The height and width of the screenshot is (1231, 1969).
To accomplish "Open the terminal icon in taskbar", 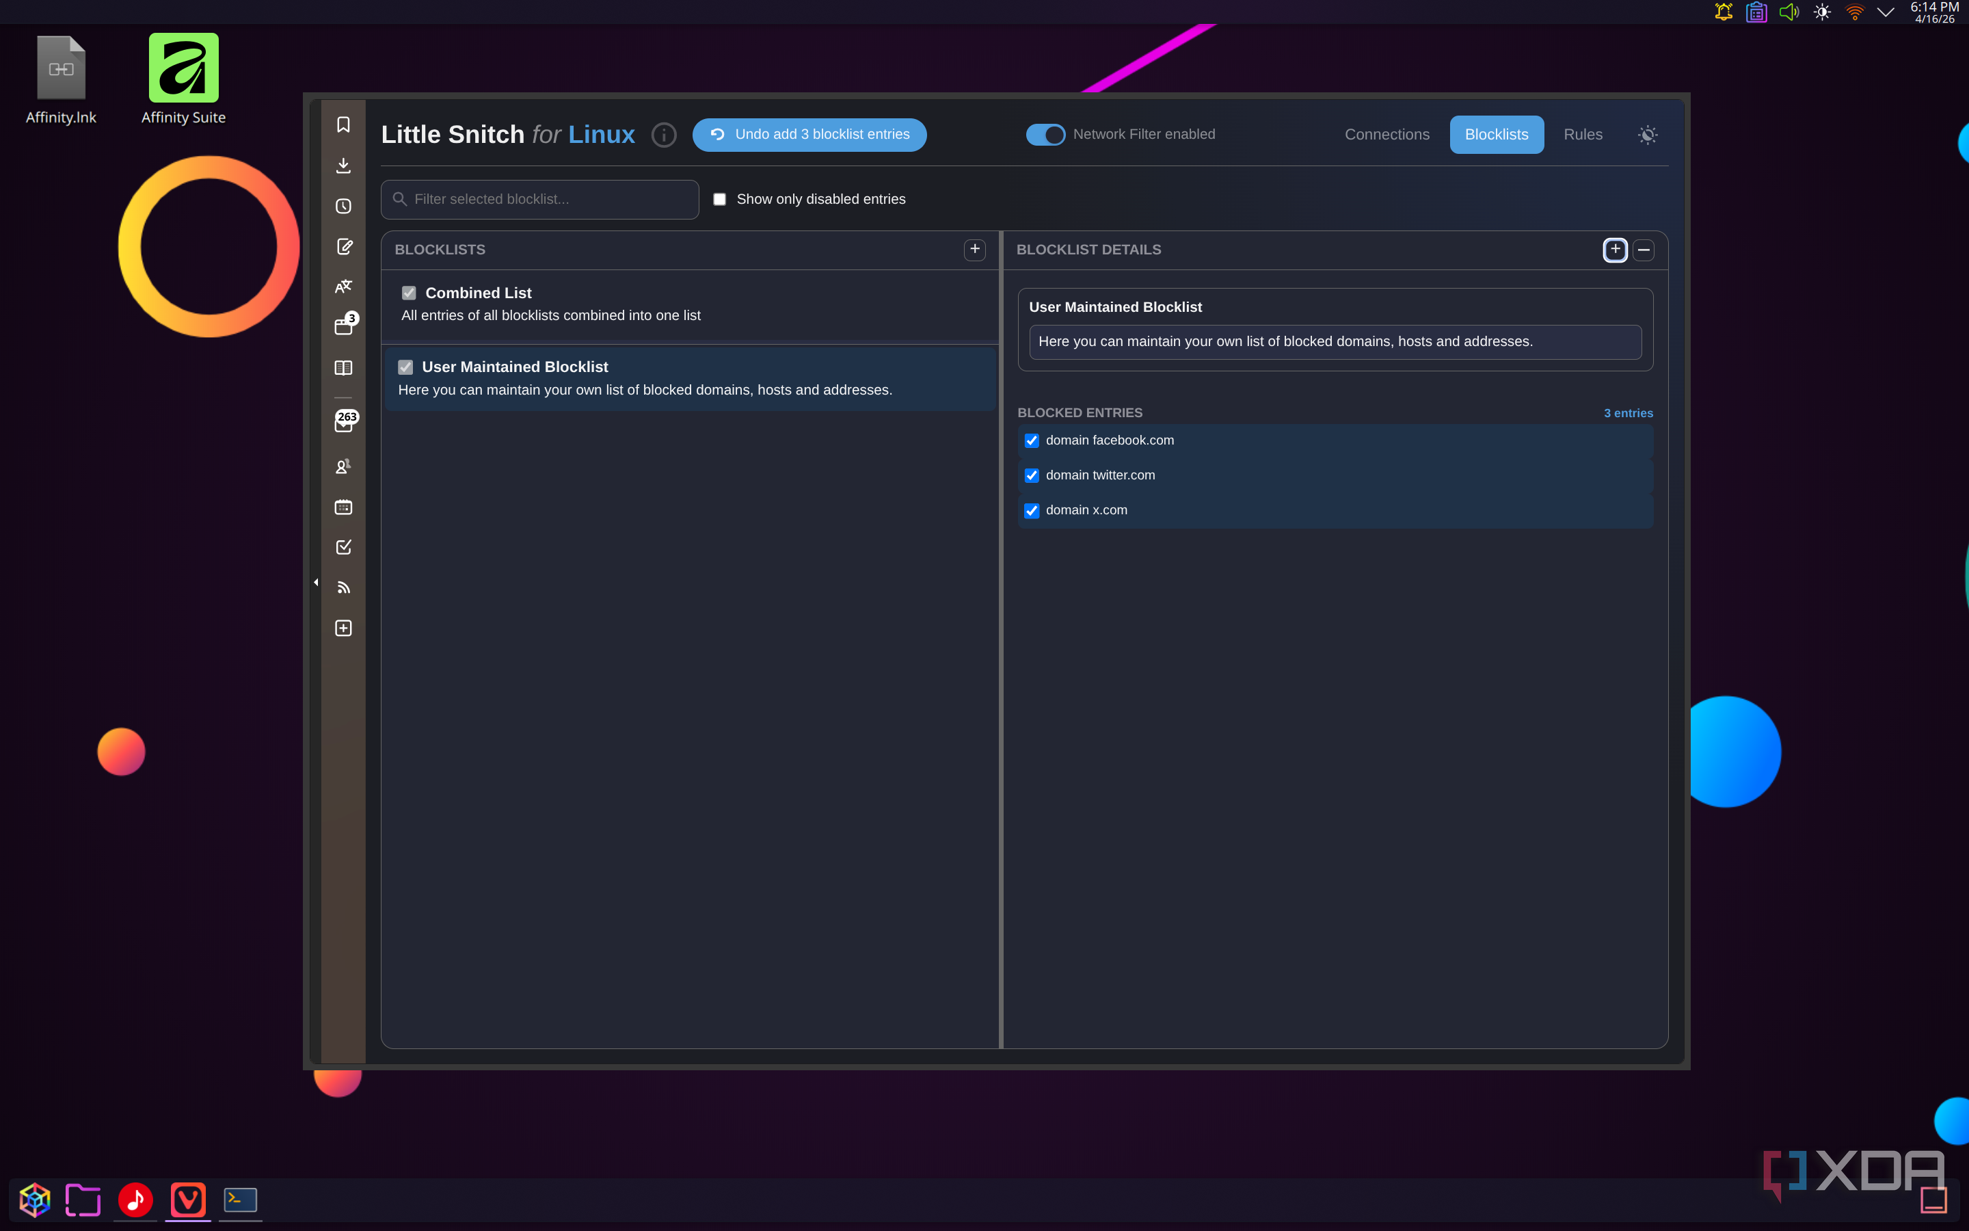I will [240, 1200].
